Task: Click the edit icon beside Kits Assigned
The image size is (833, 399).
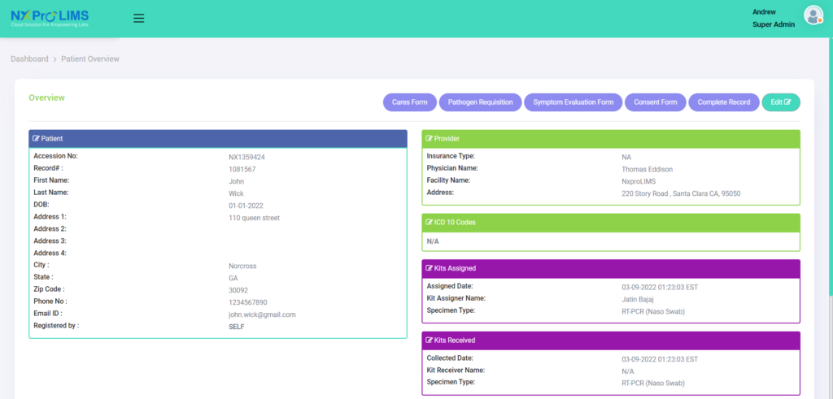Action: (430, 268)
